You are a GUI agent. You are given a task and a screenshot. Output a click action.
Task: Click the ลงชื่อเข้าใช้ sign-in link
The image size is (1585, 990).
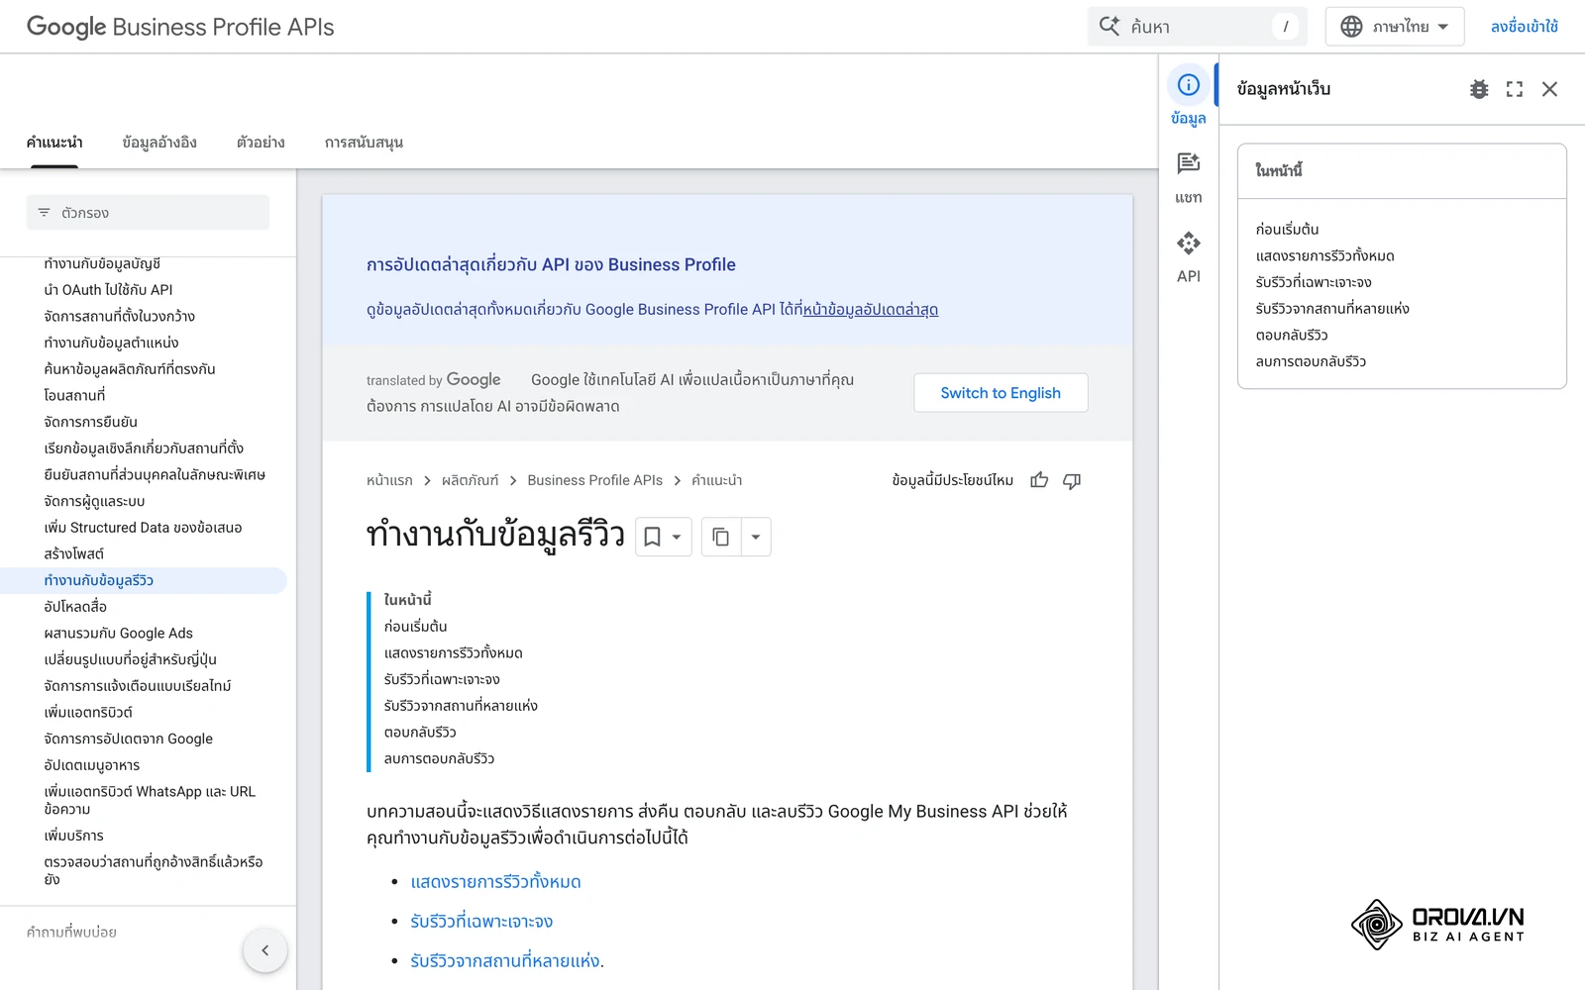pos(1525,27)
